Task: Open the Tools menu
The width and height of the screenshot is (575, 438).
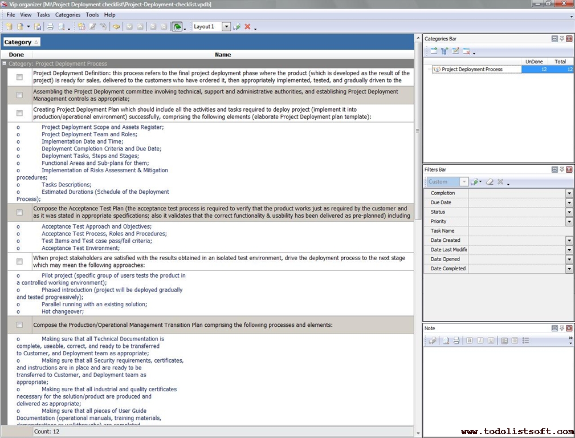Action: click(x=92, y=15)
